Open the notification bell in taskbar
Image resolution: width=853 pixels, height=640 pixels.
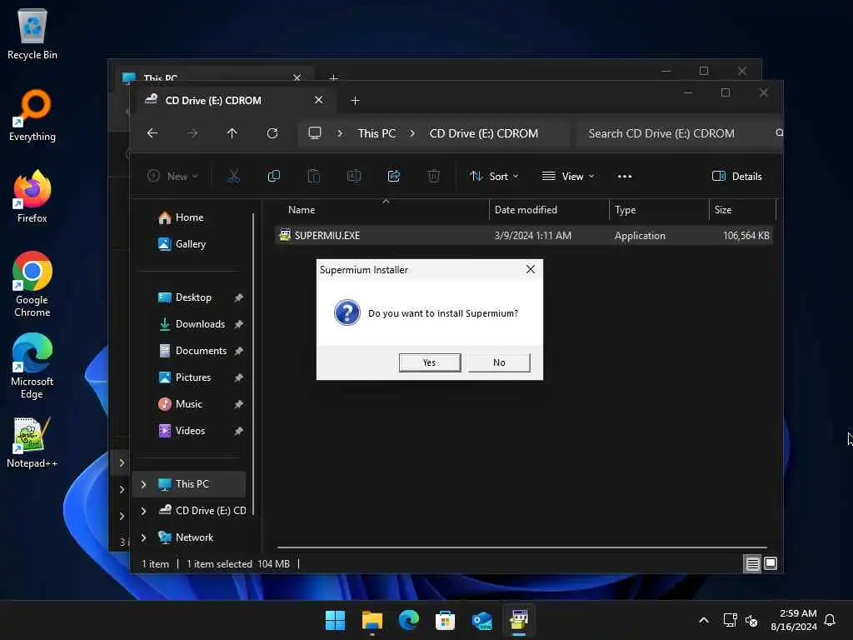(831, 620)
